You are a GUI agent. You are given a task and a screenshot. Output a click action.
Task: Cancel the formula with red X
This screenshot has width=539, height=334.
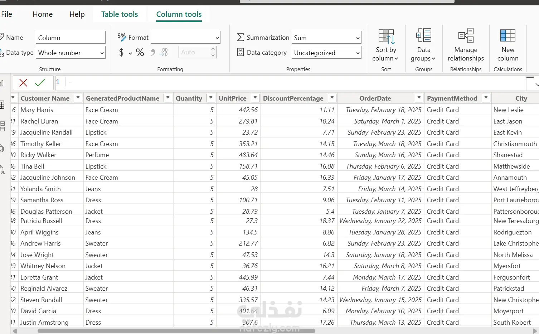coord(23,83)
